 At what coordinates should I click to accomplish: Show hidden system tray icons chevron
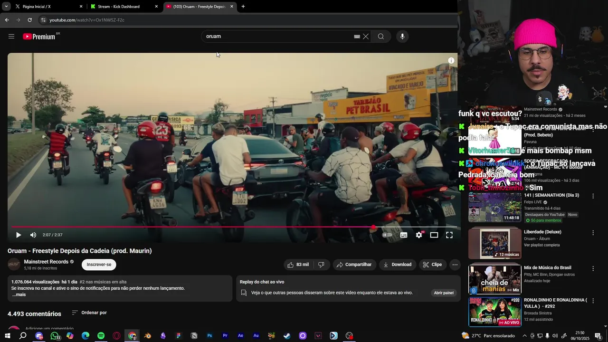[524, 336]
